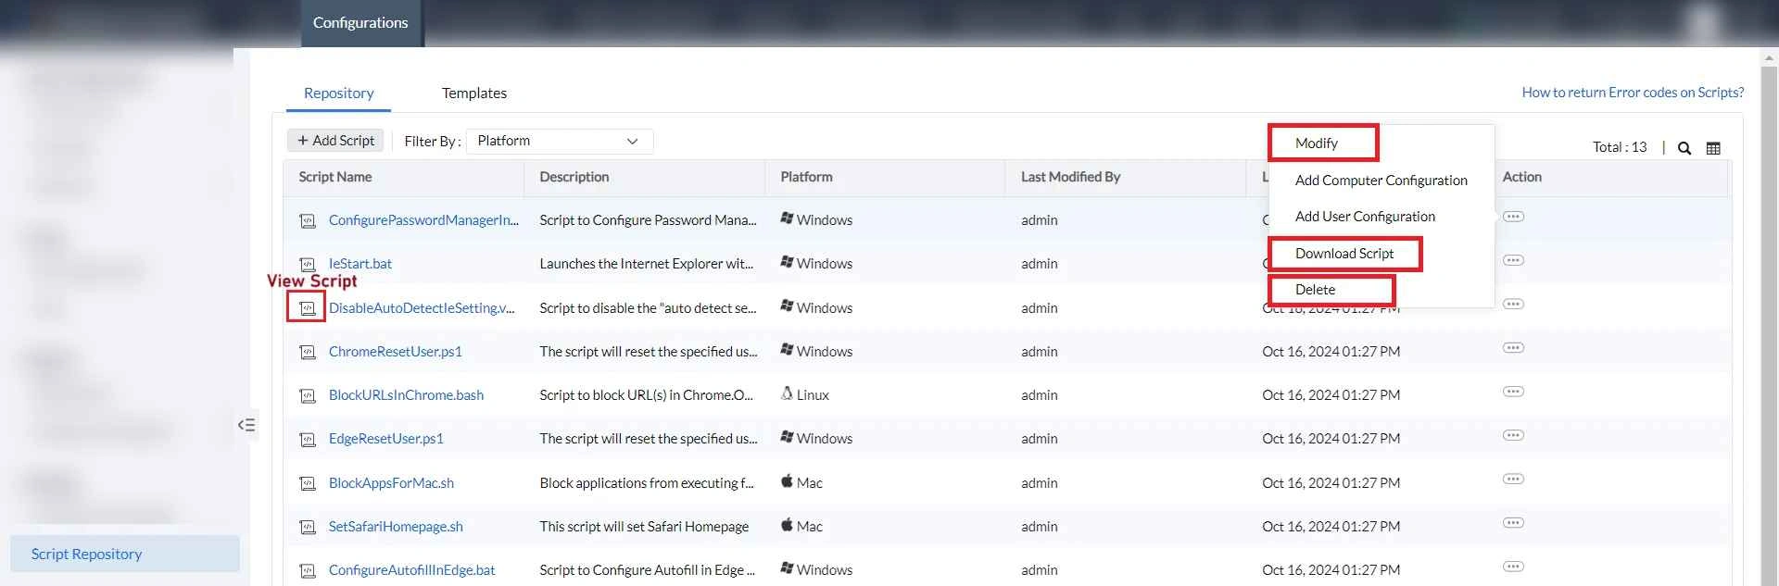The height and width of the screenshot is (586, 1779).
Task: Sort by the Description column header
Action: (x=574, y=177)
